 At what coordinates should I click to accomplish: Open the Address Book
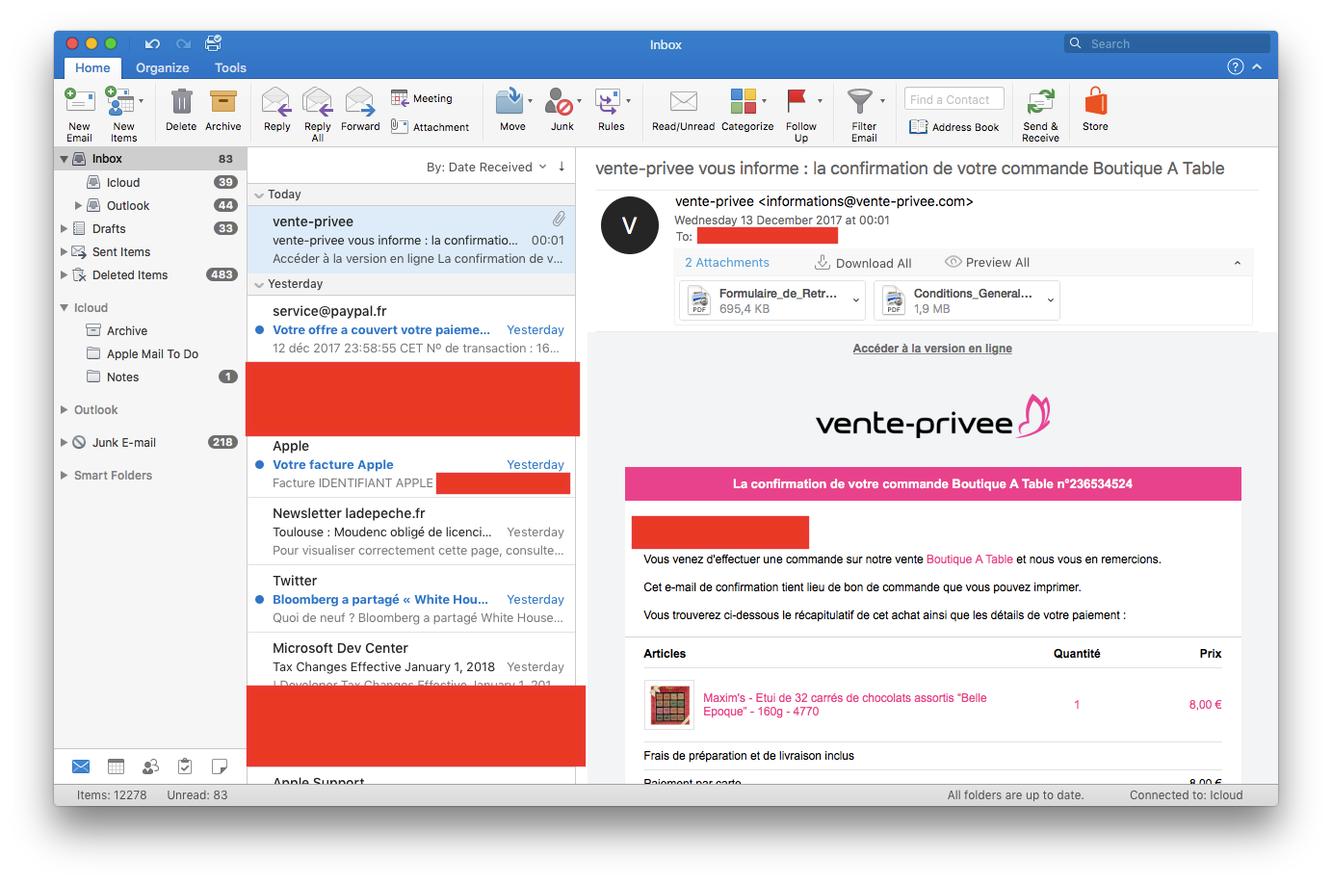coord(954,127)
